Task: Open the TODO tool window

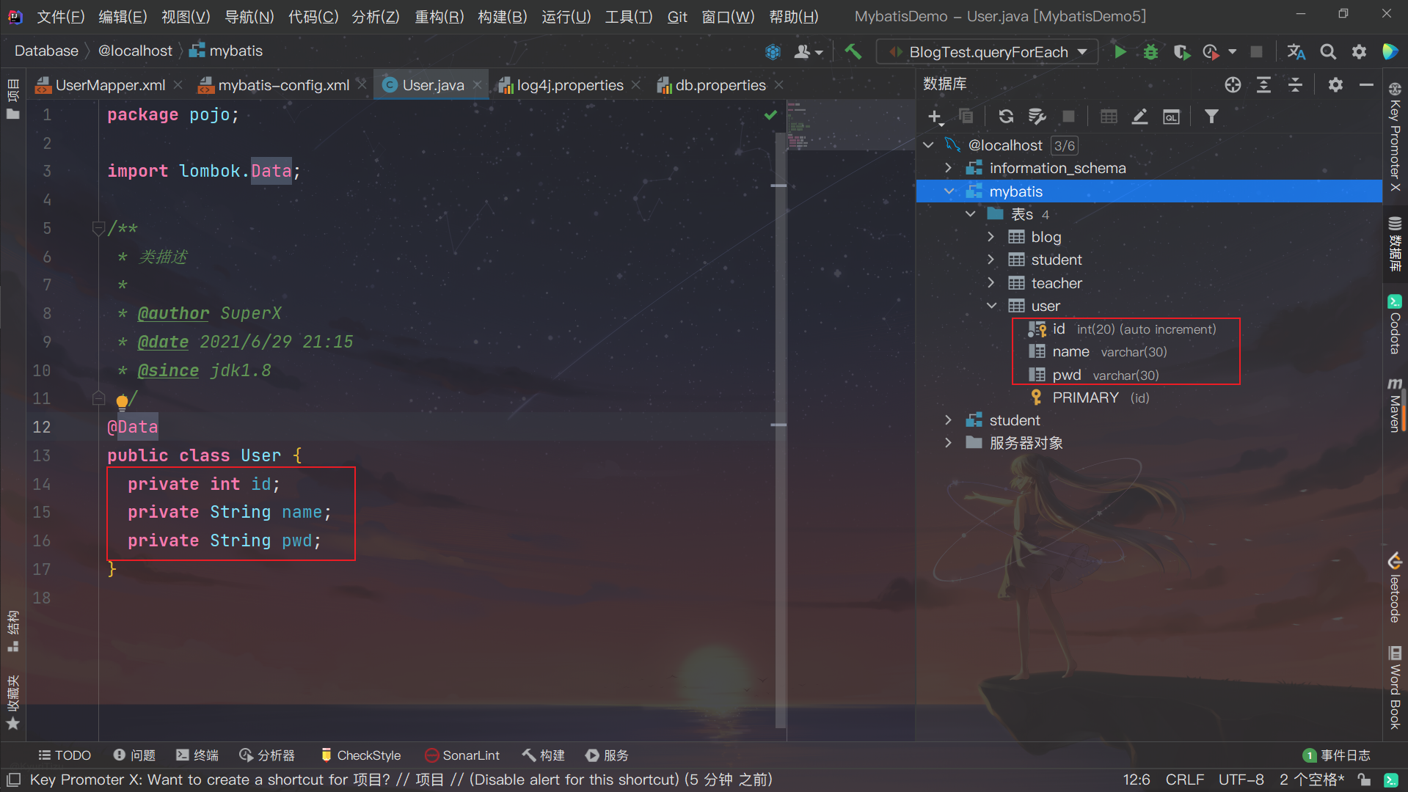Action: point(65,755)
